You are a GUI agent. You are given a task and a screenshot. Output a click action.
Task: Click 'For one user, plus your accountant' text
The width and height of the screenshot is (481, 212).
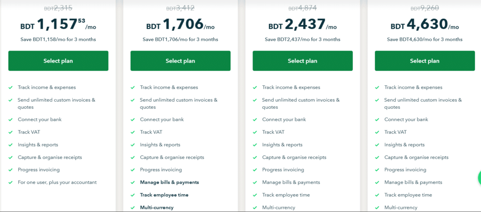point(57,182)
